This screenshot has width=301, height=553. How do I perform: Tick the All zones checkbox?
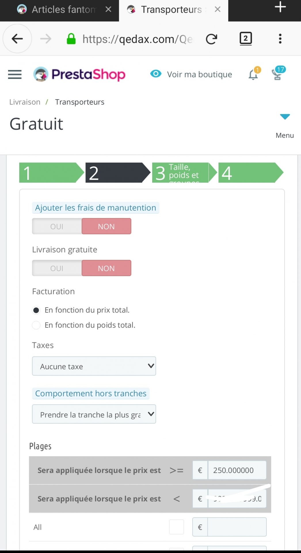click(176, 527)
